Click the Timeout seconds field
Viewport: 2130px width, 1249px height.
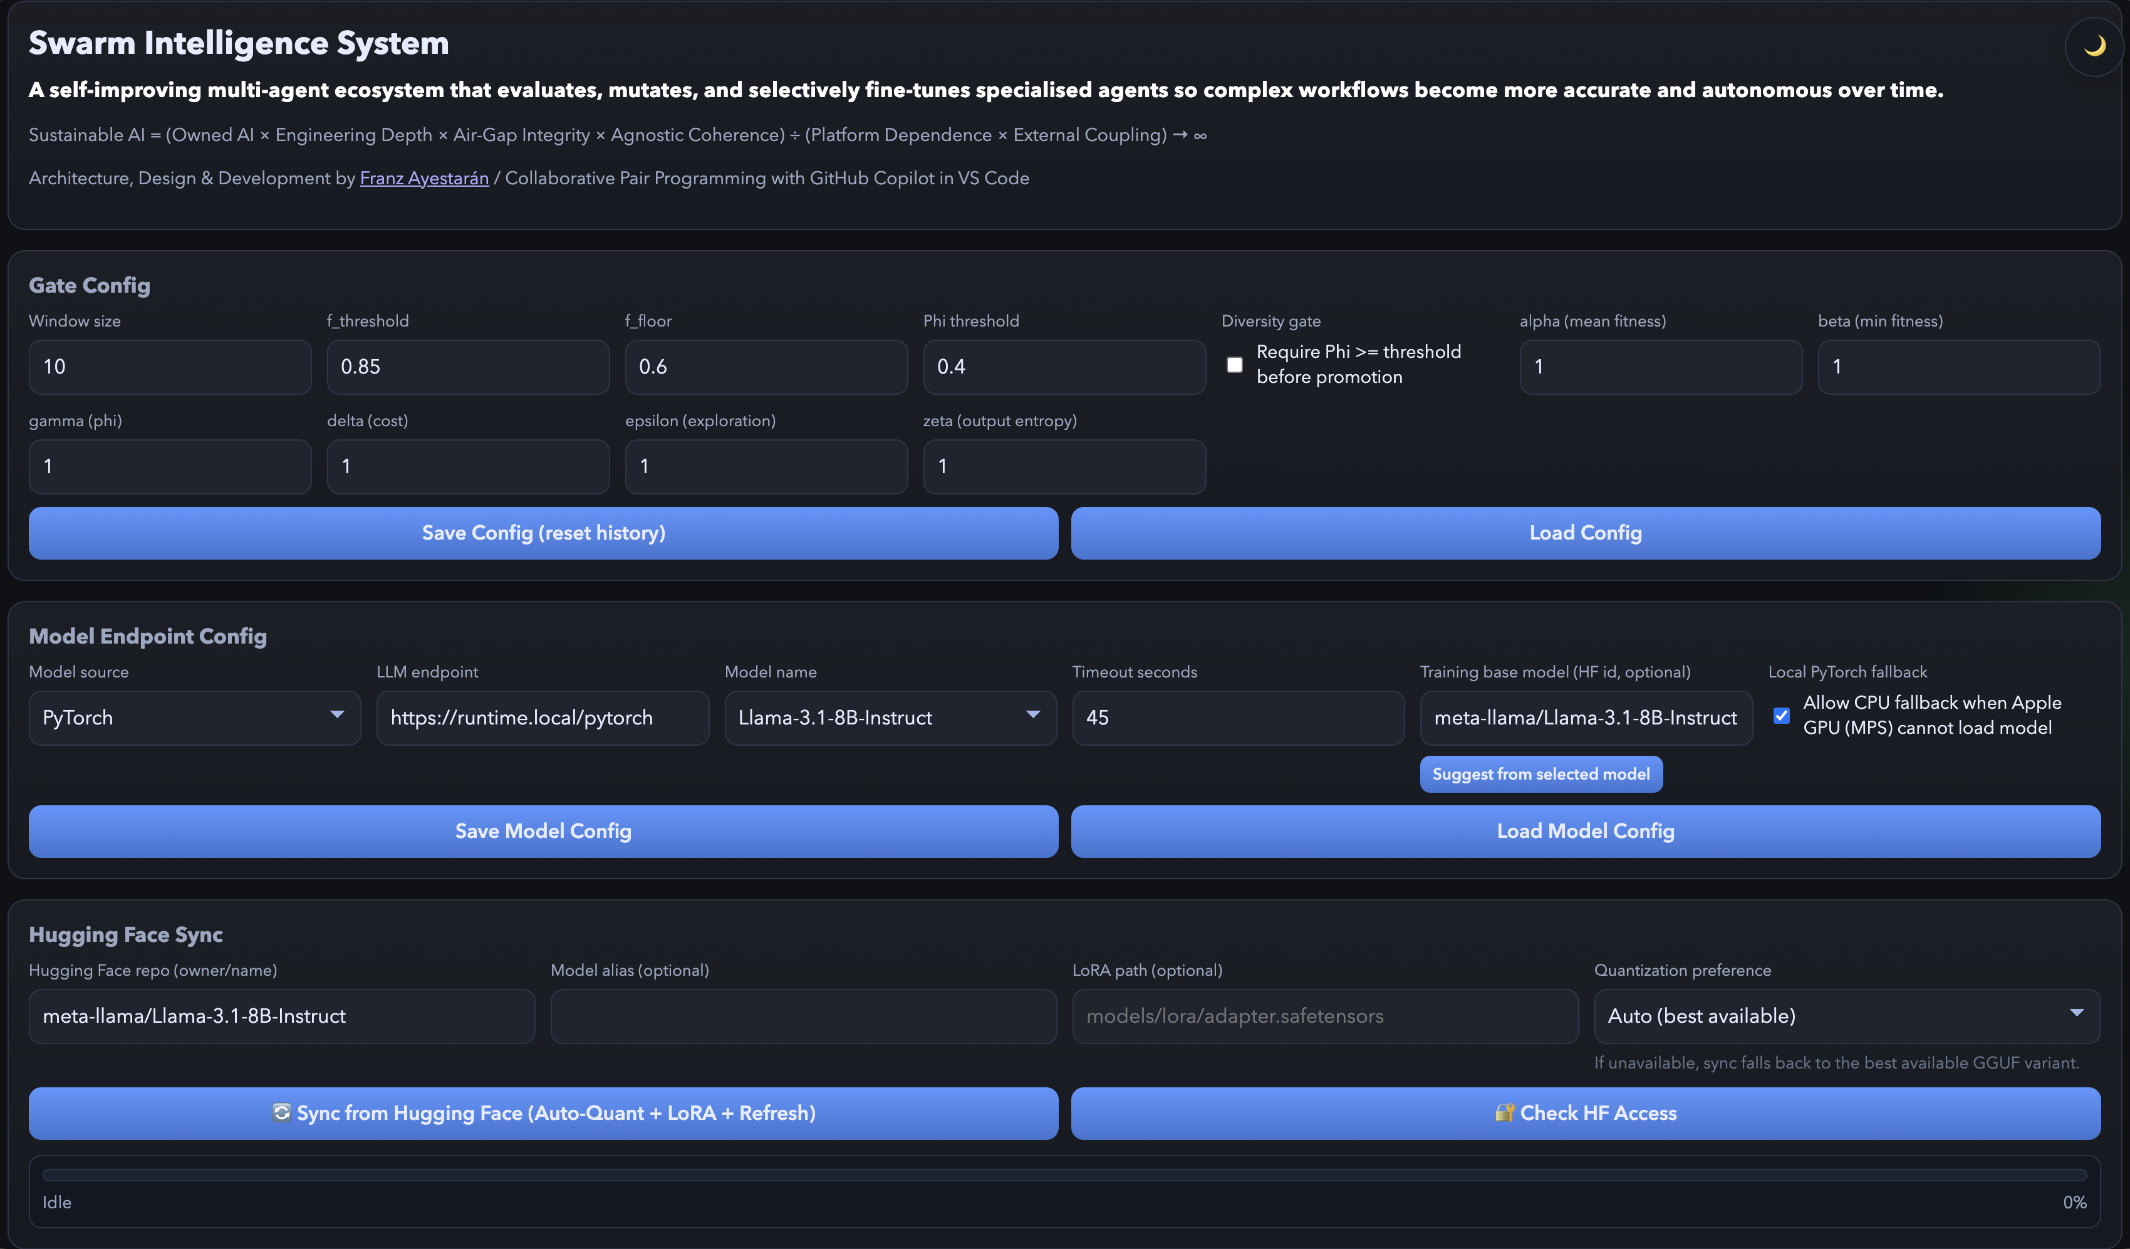click(x=1239, y=718)
